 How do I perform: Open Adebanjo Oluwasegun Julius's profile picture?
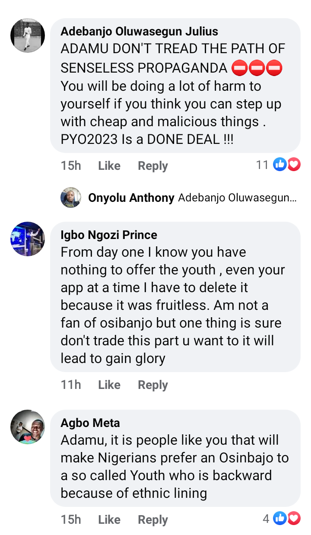[28, 36]
